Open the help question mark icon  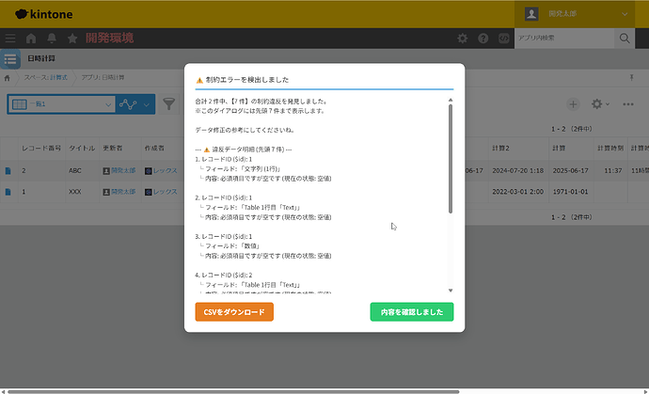pos(483,39)
